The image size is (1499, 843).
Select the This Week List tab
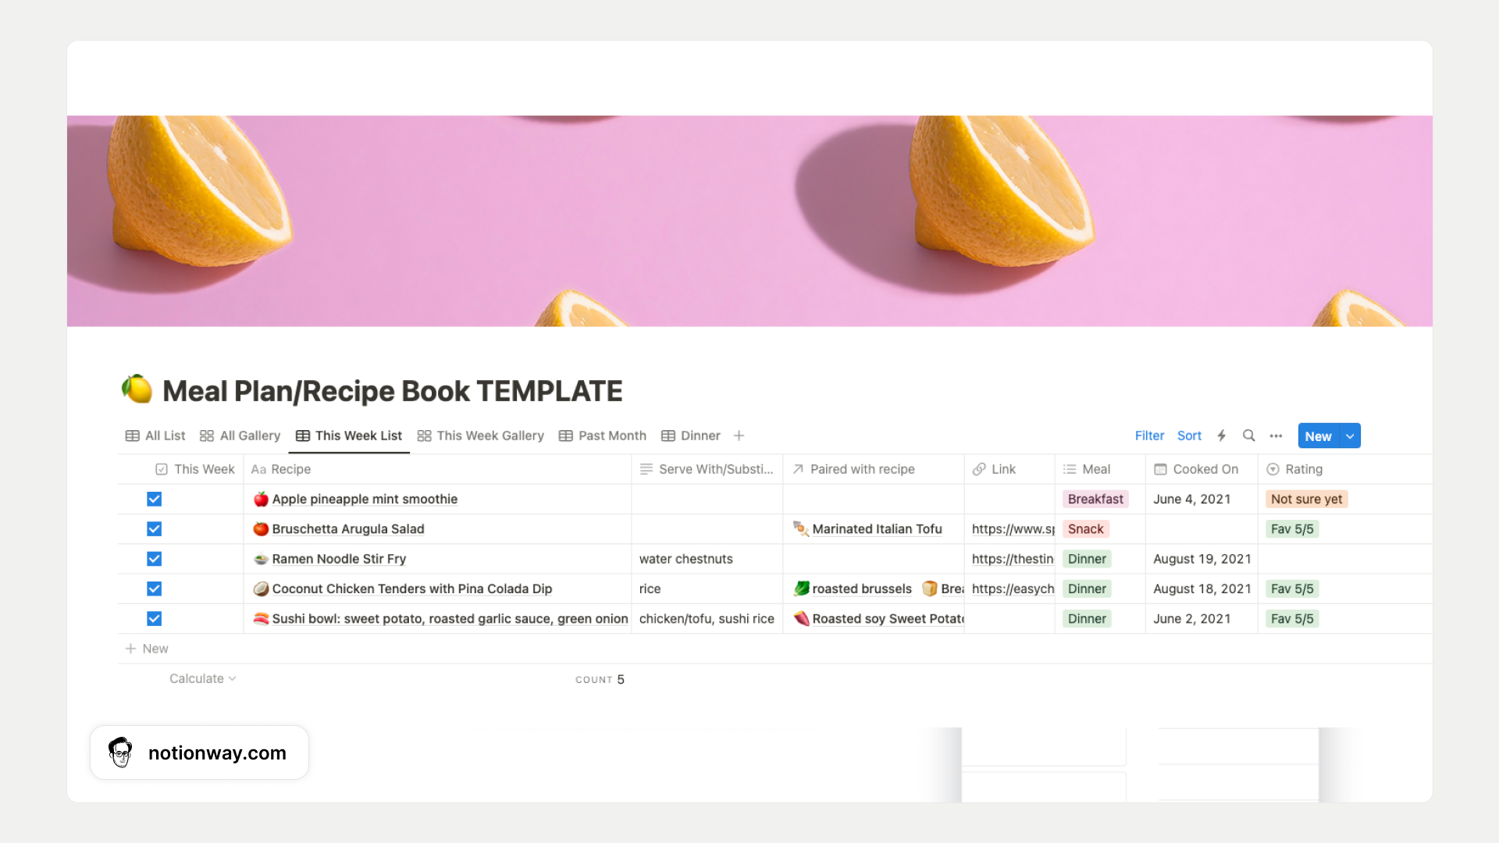point(349,436)
